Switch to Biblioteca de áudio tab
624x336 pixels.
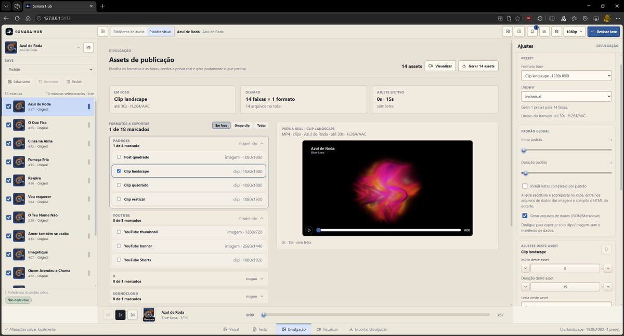[129, 32]
